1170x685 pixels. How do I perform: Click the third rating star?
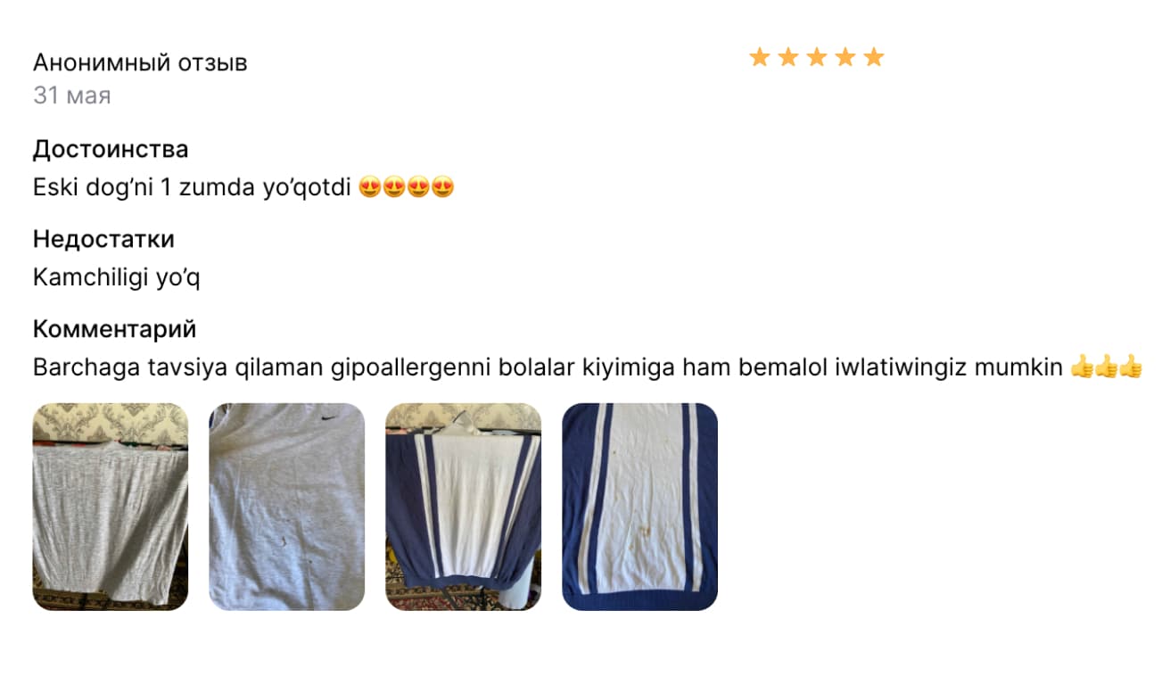click(x=817, y=57)
